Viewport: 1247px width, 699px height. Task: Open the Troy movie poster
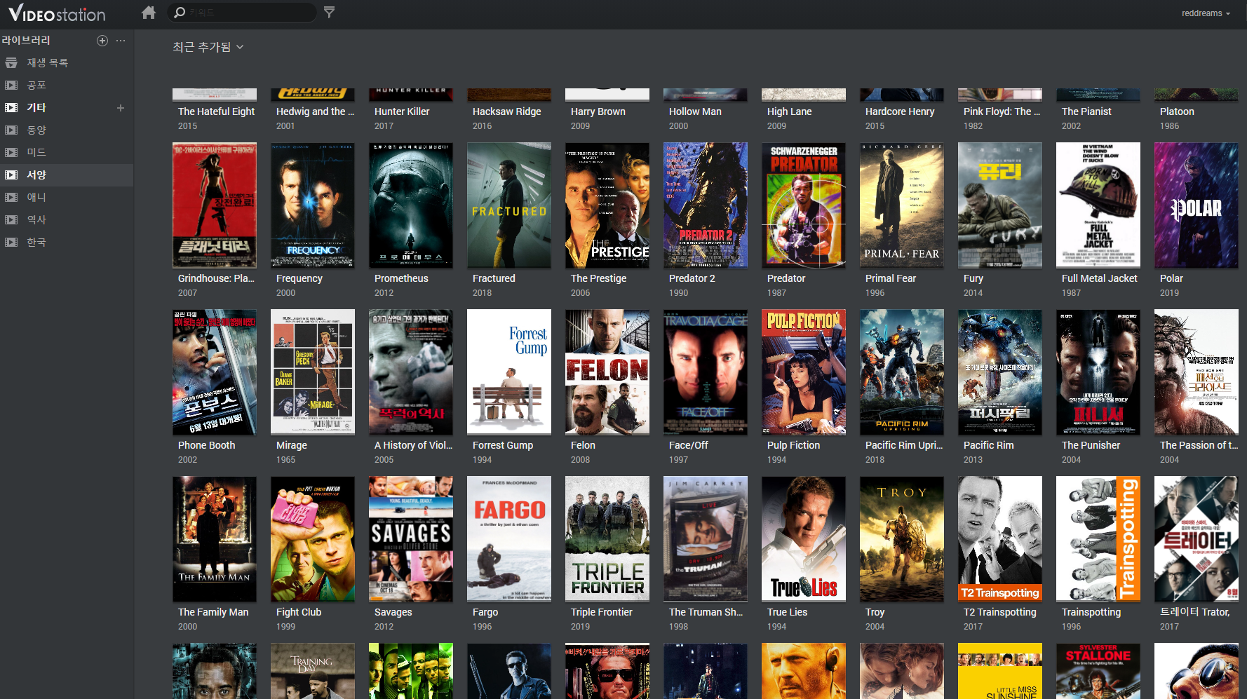(902, 539)
